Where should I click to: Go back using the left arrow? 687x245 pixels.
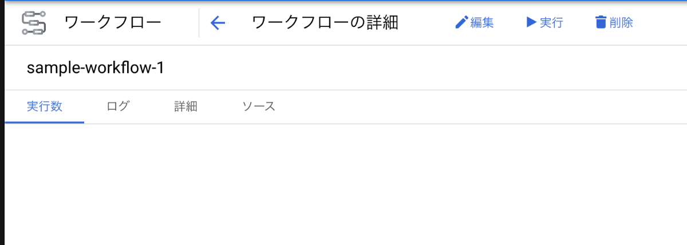coord(218,23)
